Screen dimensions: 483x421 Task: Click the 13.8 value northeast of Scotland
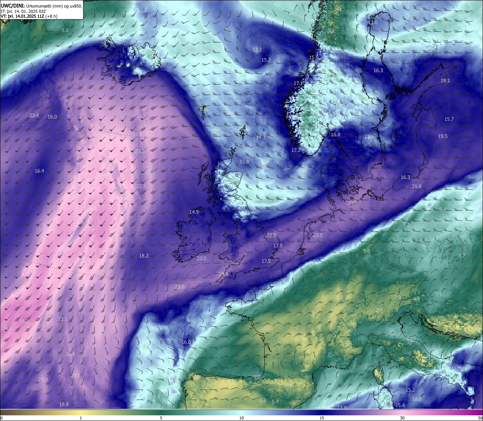pos(244,162)
